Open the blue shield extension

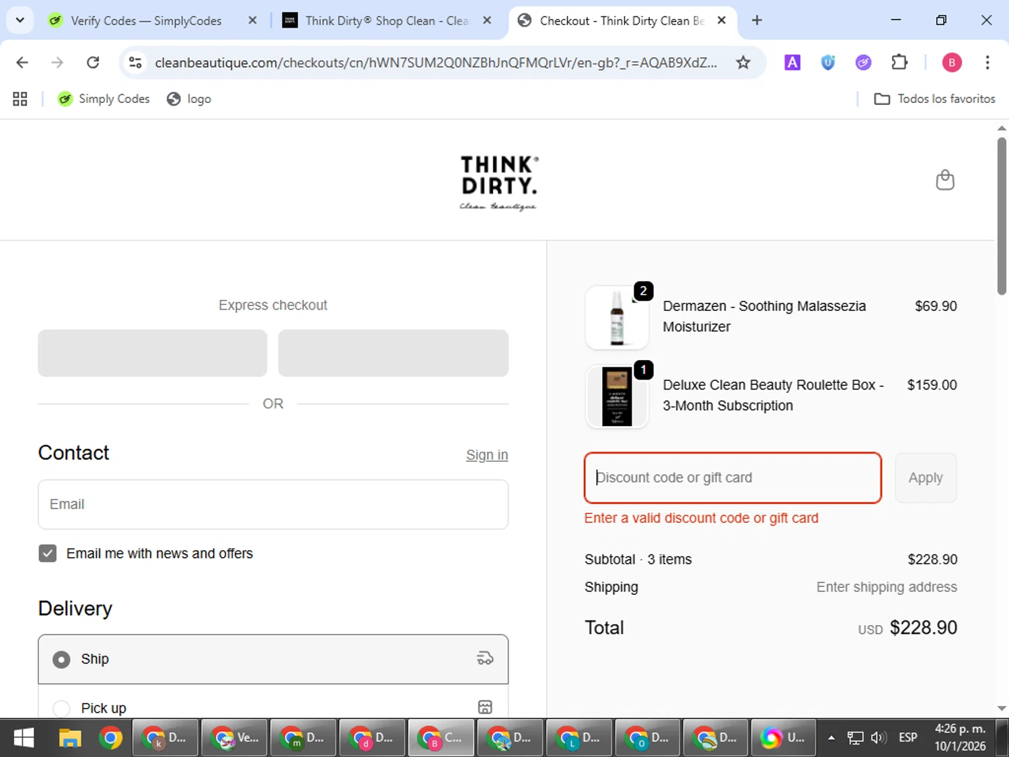point(828,63)
